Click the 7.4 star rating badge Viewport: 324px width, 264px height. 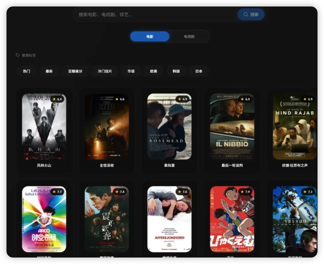click(120, 192)
